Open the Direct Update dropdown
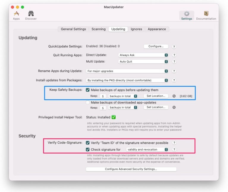Screen dimensions: 228x192 coord(143,55)
